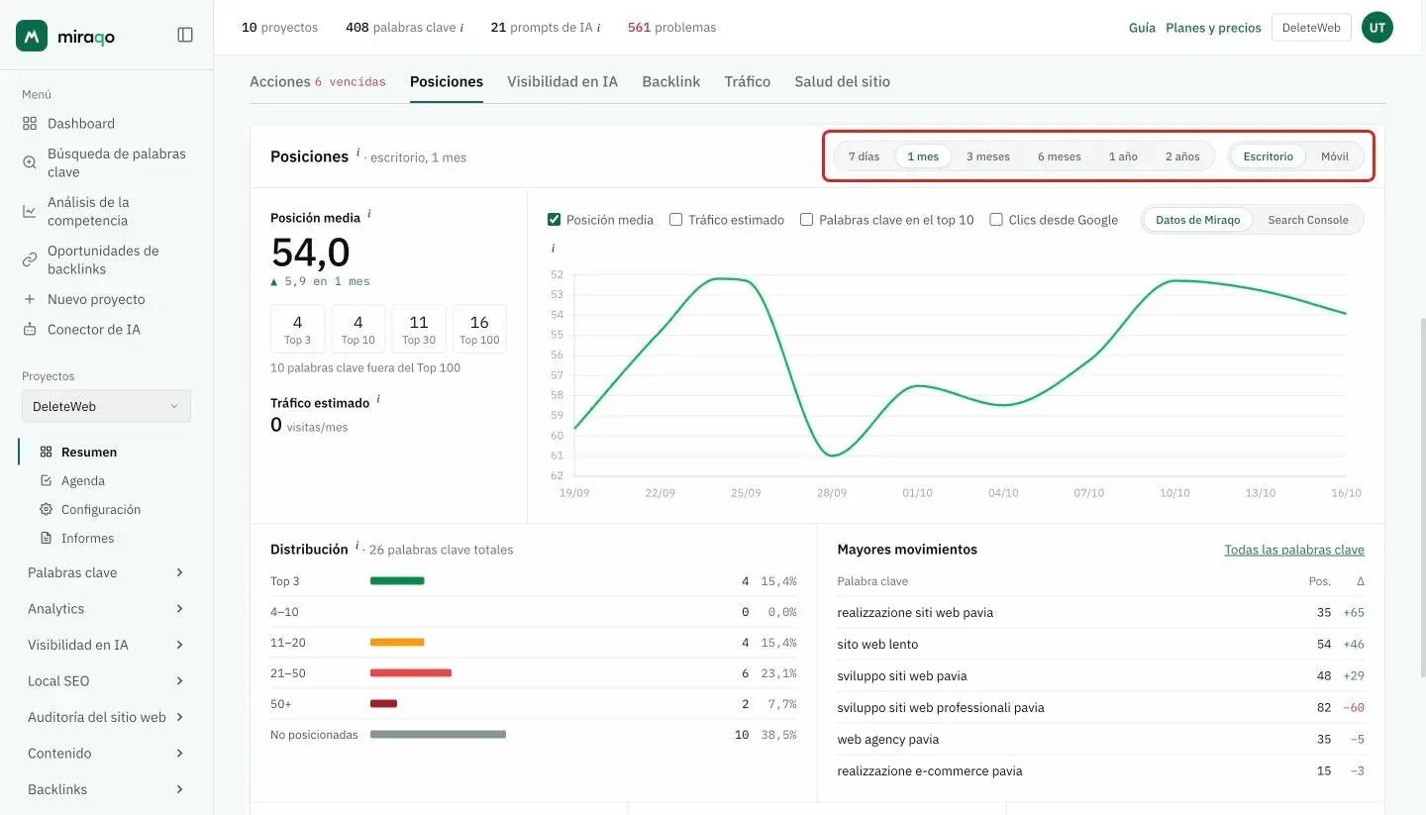1426x815 pixels.
Task: Click the info icon beside Posición media heading
Action: [369, 214]
